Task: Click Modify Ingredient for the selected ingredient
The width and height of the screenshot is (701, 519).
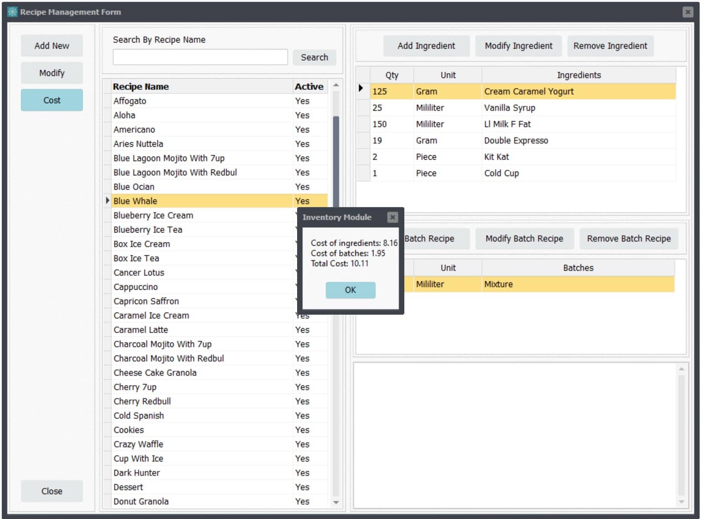Action: 518,45
